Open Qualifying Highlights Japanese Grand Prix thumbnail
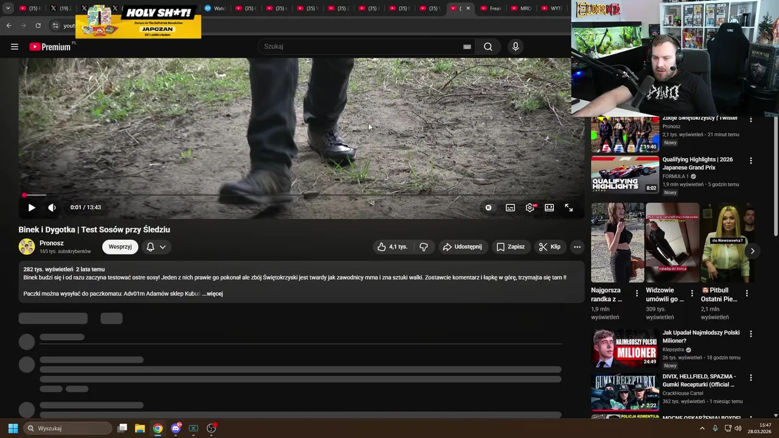This screenshot has width=779, height=438. [625, 175]
